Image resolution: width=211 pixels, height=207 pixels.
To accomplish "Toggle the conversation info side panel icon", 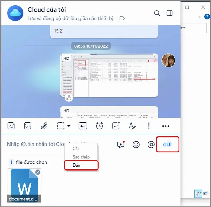I will coord(170,13).
